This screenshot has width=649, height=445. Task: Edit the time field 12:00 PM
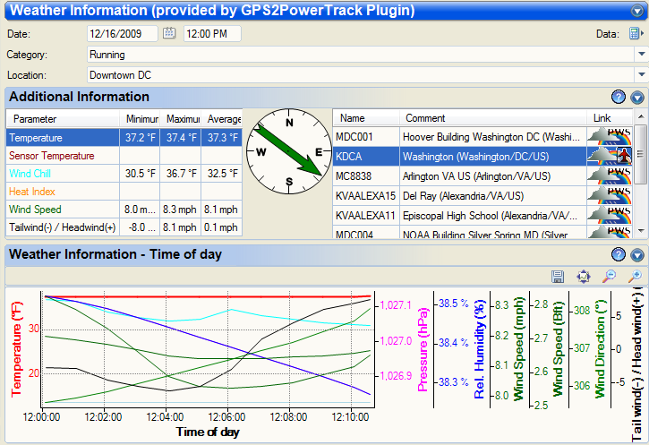pyautogui.click(x=212, y=33)
